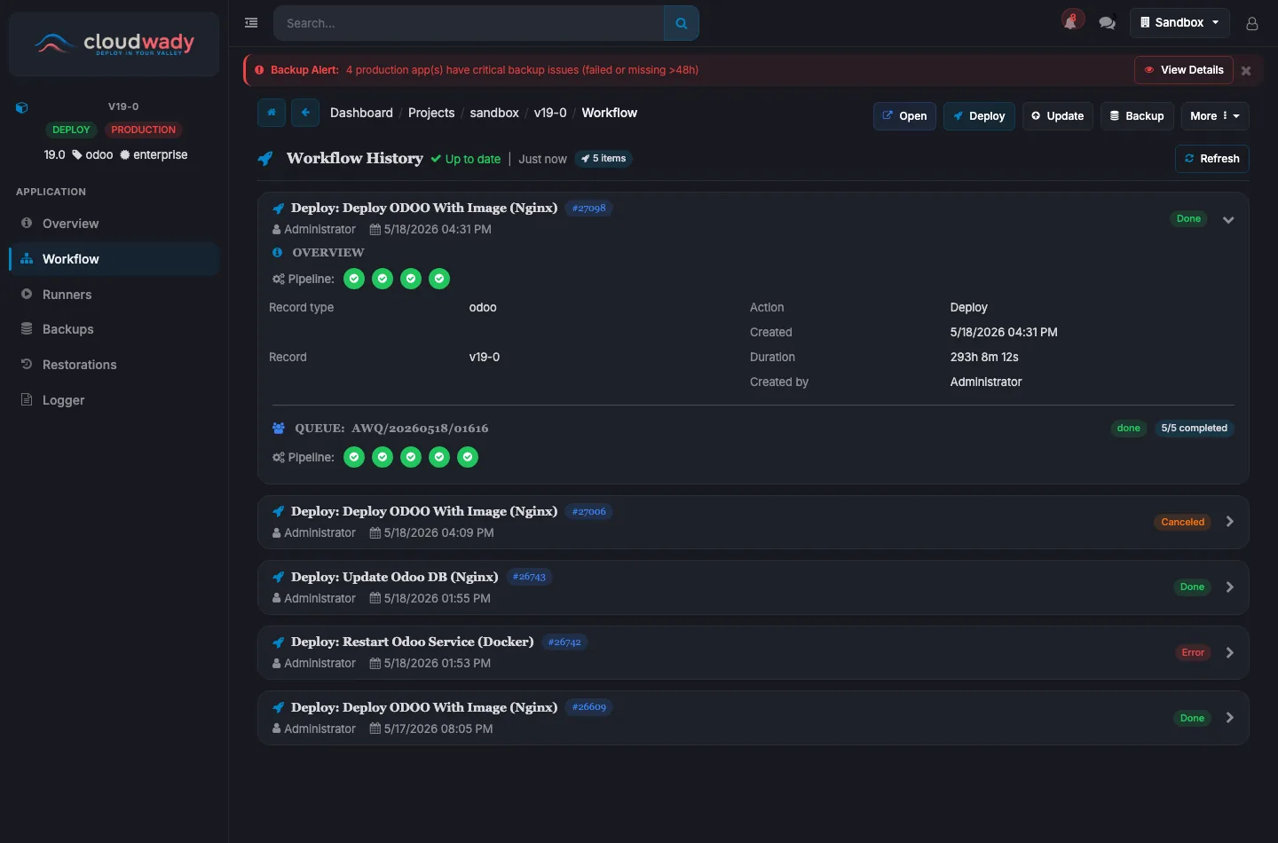Click rocket icon of Restart Odoo Service workflow
The width and height of the screenshot is (1278, 843).
[279, 642]
